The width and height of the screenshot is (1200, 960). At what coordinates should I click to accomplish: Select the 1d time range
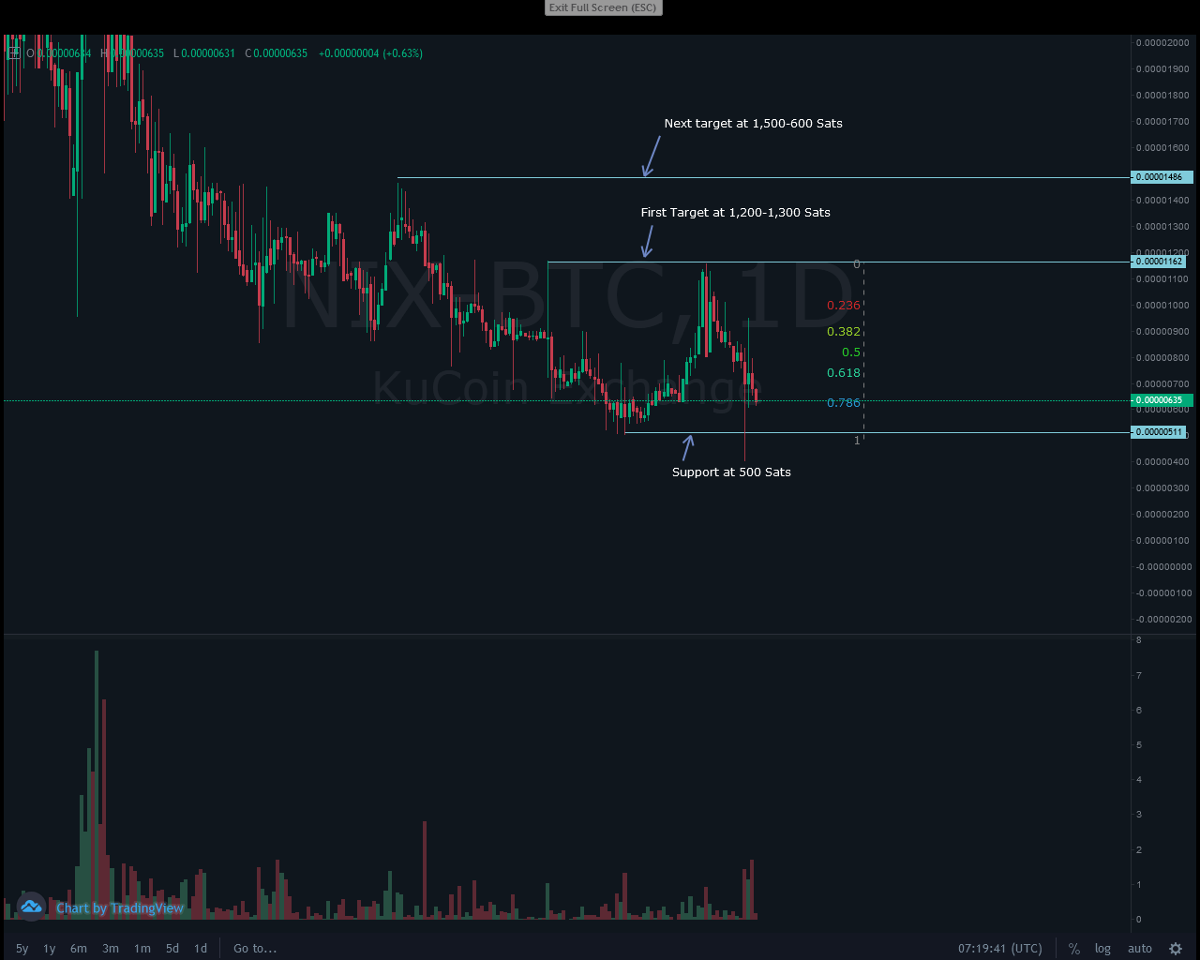[x=201, y=949]
